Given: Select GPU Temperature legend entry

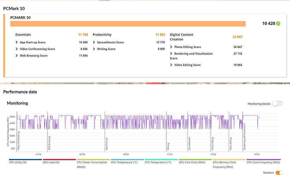Looking at the screenshot, I should (x=124, y=162).
